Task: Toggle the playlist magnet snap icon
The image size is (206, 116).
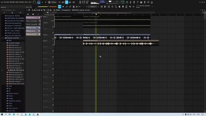Action: click(29, 10)
